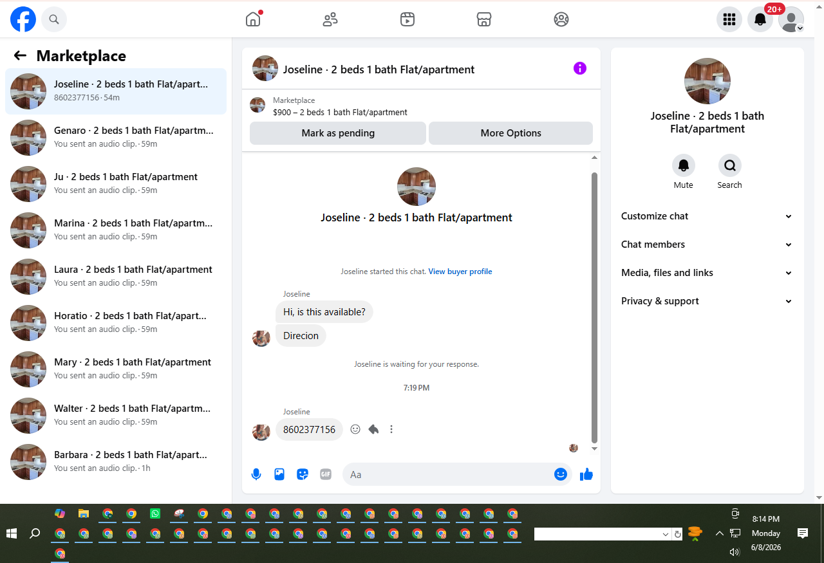The height and width of the screenshot is (563, 824).
Task: Open the taskbar address box dropdown arrow
Action: 666,535
